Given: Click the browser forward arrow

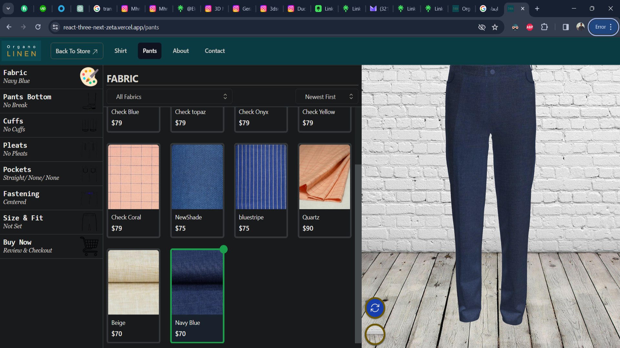Looking at the screenshot, I should coord(23,27).
